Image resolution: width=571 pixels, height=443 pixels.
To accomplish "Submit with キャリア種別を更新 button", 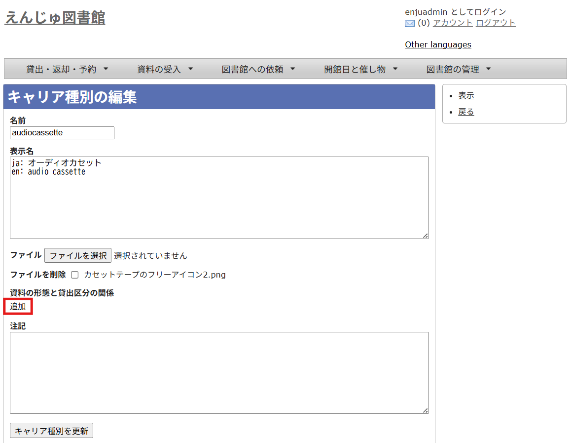I will point(51,431).
